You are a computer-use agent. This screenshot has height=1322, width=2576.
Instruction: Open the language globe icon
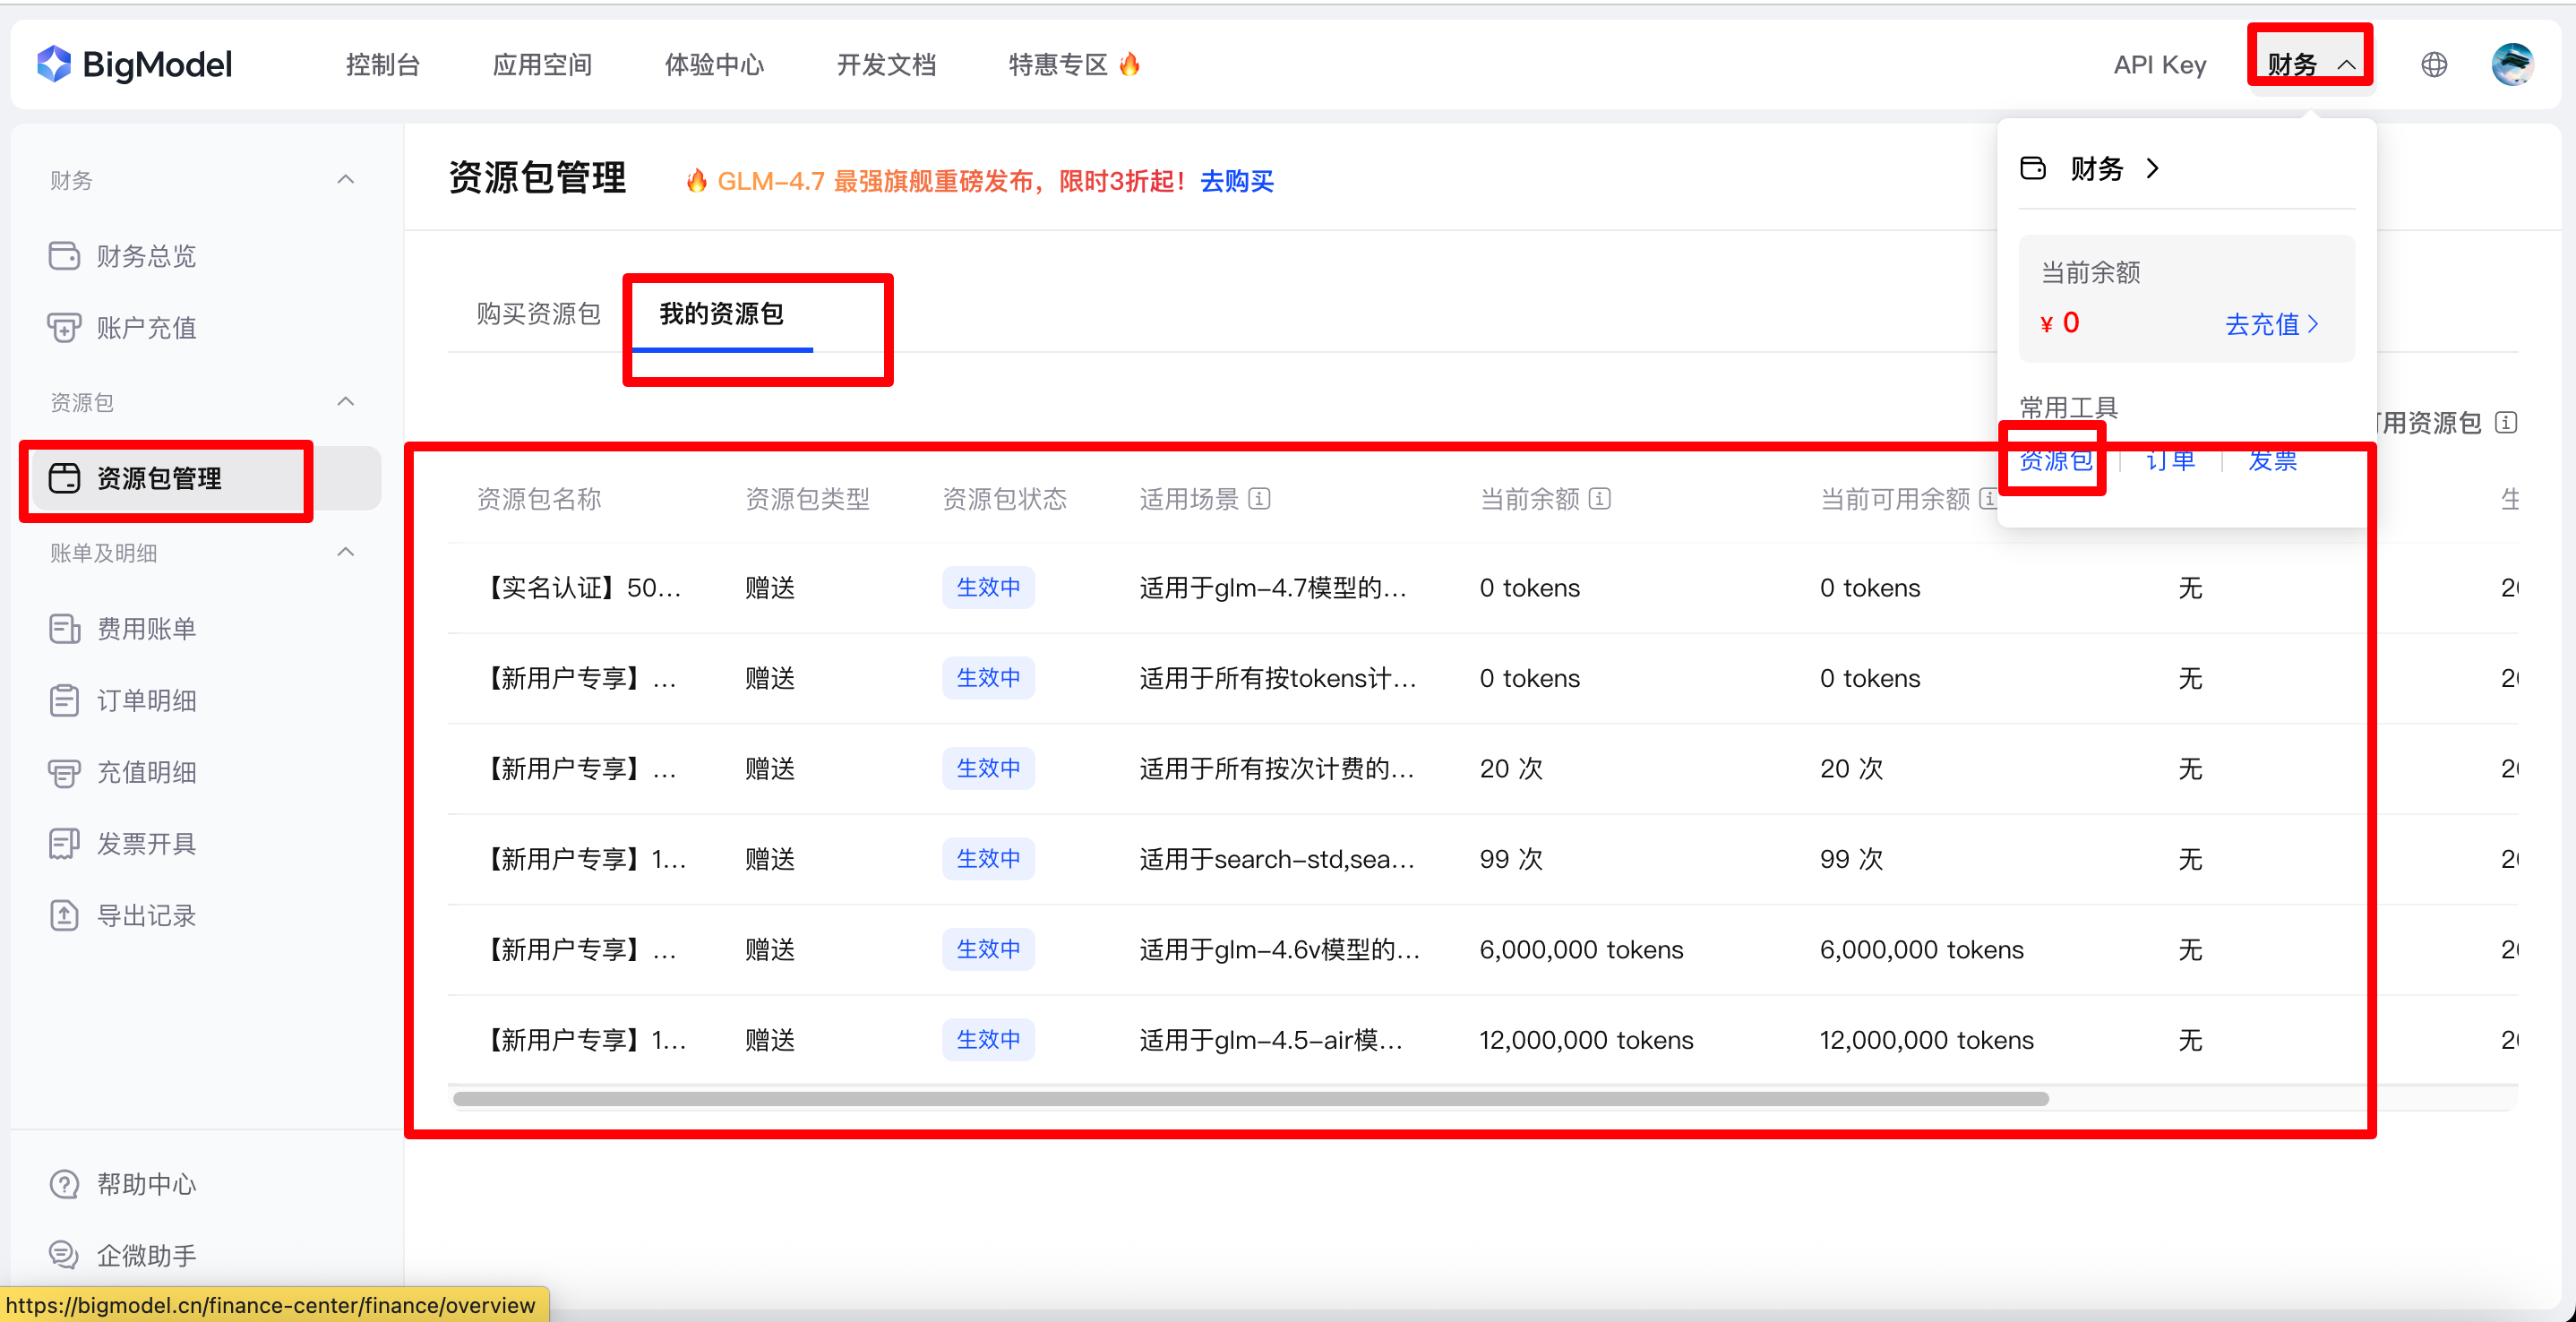click(2433, 65)
